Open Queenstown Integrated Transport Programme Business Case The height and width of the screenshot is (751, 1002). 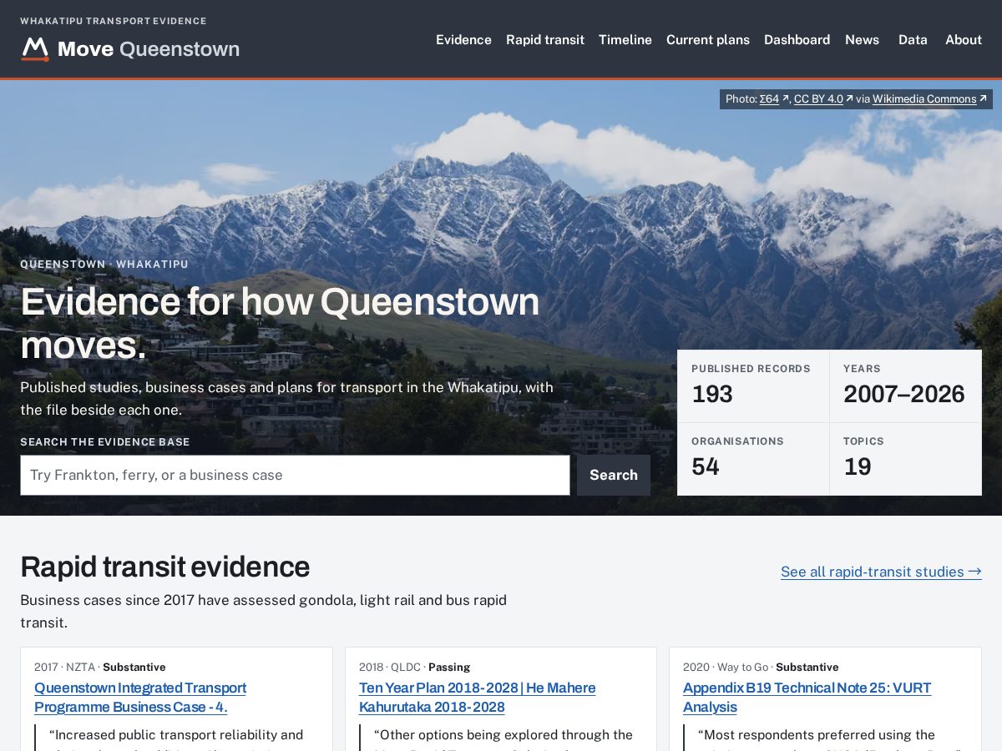(140, 698)
